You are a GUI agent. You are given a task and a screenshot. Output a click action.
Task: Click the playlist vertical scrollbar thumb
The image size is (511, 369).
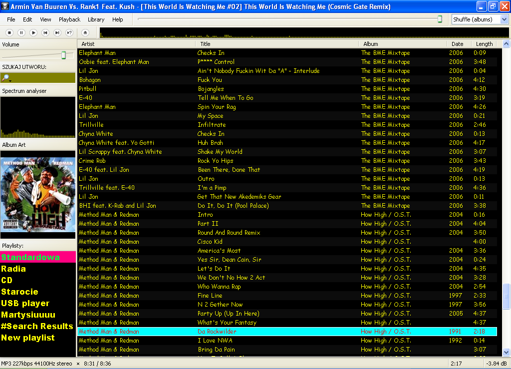tap(506, 296)
